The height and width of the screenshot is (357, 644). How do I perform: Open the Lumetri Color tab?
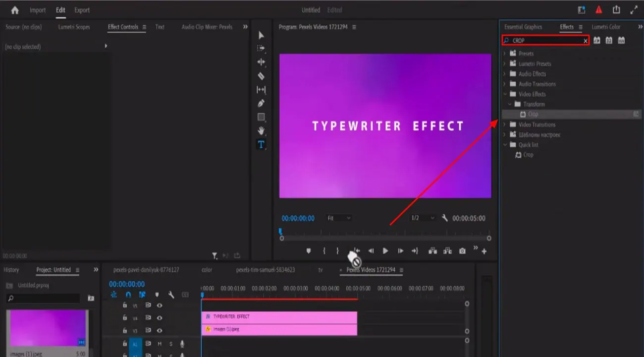[606, 27]
